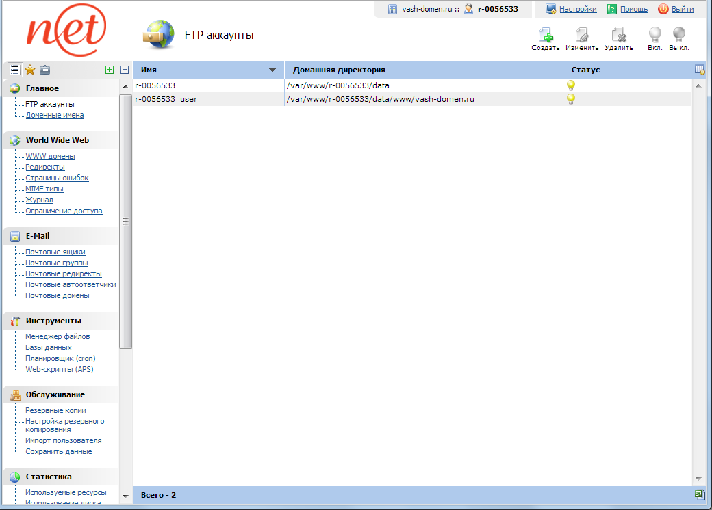Toggle status bulb for r-0056533 account

(570, 85)
